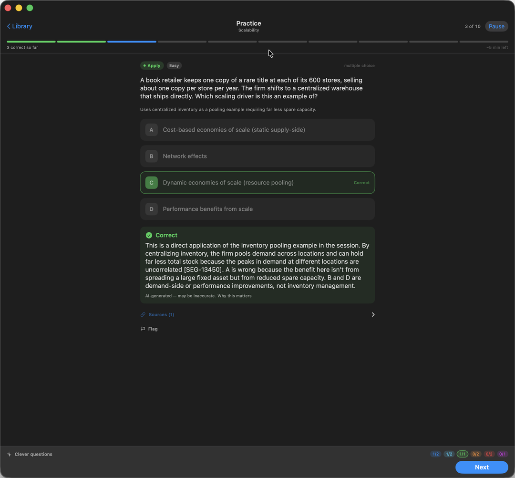Select answer Cost-based economies of scale
This screenshot has width=515, height=478.
tap(257, 130)
